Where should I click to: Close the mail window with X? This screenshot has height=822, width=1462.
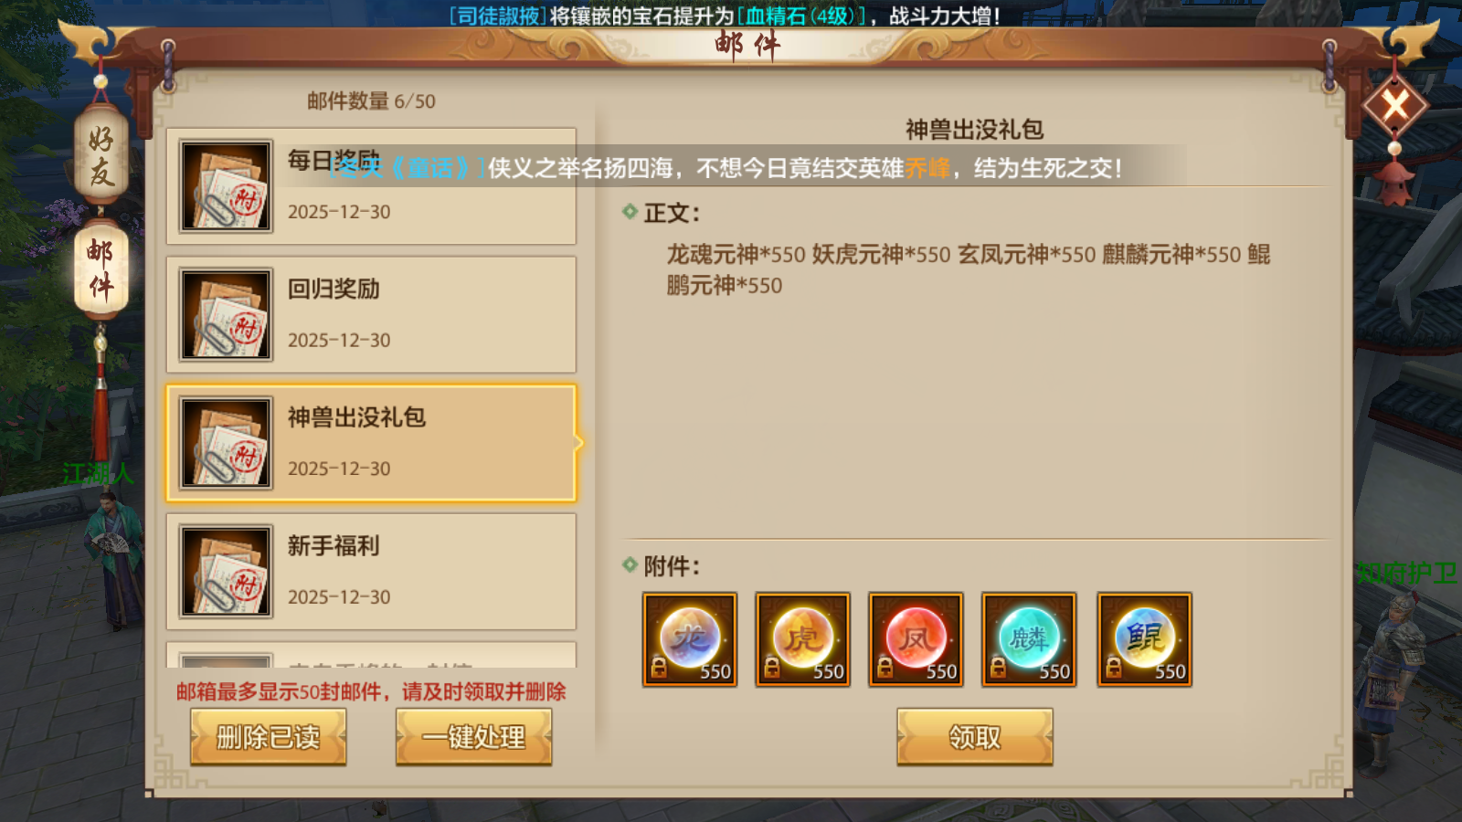1394,106
